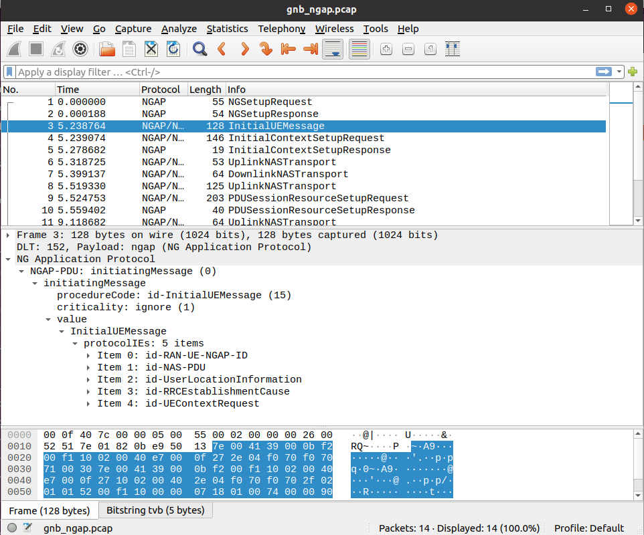Image resolution: width=644 pixels, height=535 pixels.
Task: Click the reload capture file icon
Action: click(173, 49)
